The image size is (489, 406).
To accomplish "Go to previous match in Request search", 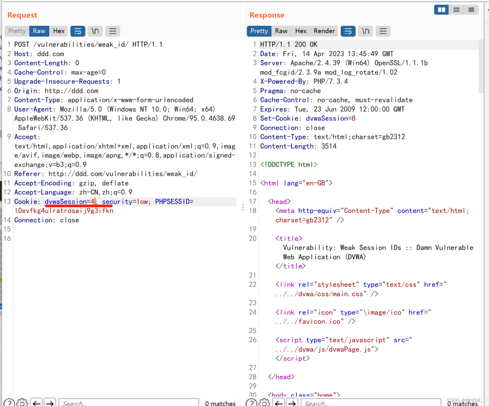I will 37,403.
